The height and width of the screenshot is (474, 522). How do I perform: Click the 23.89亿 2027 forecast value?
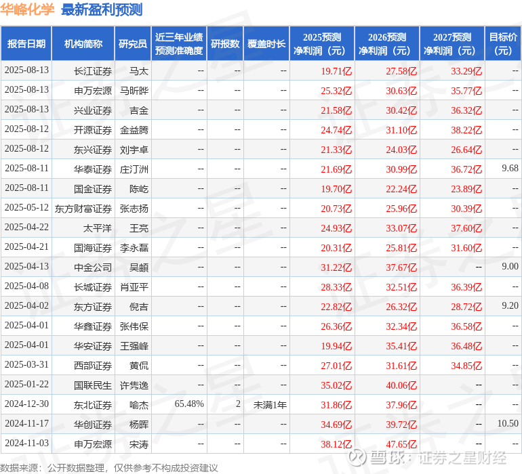(x=466, y=189)
